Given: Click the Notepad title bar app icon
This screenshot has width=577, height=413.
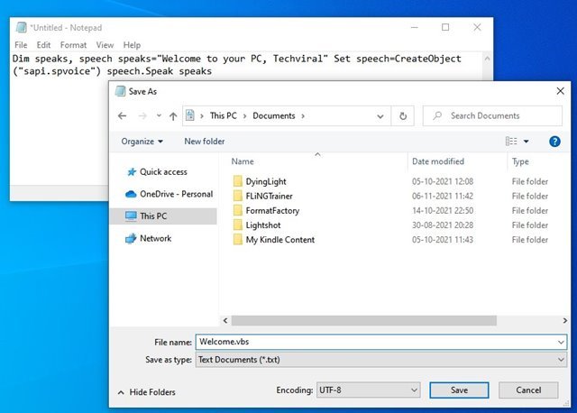Looking at the screenshot, I should [22, 28].
